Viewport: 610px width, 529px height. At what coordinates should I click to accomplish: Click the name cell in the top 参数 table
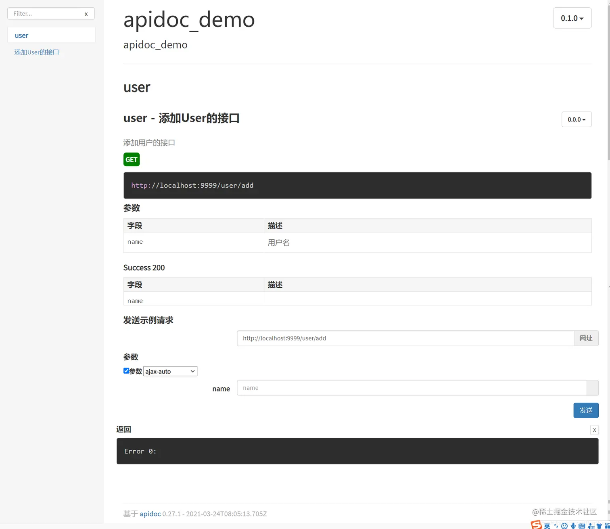[194, 243]
